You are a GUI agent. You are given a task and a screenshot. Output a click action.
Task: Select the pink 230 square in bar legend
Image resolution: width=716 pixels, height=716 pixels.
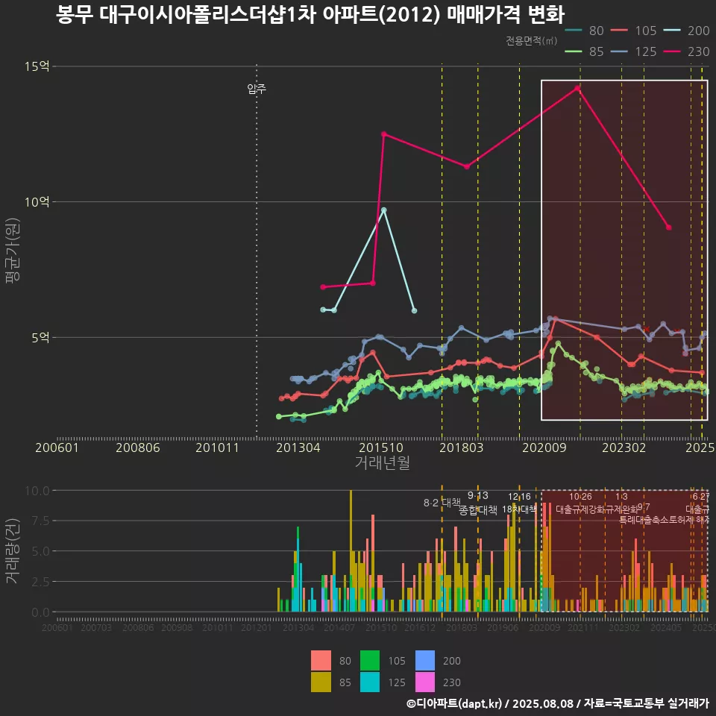(x=425, y=682)
